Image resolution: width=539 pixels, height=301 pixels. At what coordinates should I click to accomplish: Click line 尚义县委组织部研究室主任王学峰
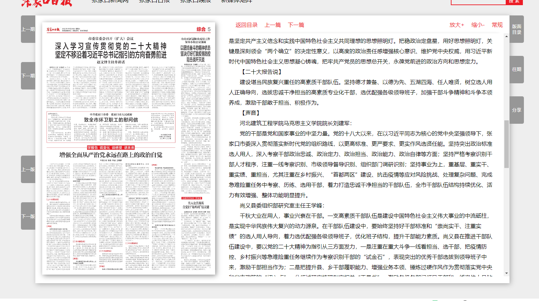click(x=282, y=206)
